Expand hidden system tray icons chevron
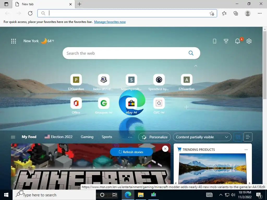The width and height of the screenshot is (267, 200). [x=221, y=195]
